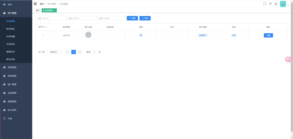This screenshot has width=293, height=139.
Task: Close the 会员管理 tab with its x
Action: (x=54, y=10)
